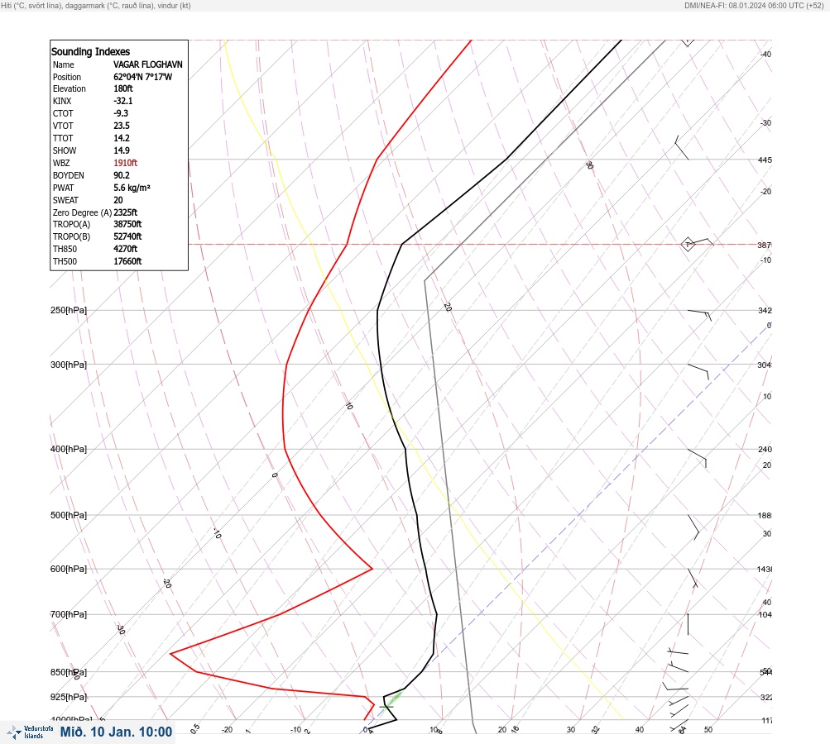Click 'DMI/NEA-FI: 08.01.2024 06:00 UTC (+52)' label
Viewport: 830px width, 744px height.
click(754, 6)
